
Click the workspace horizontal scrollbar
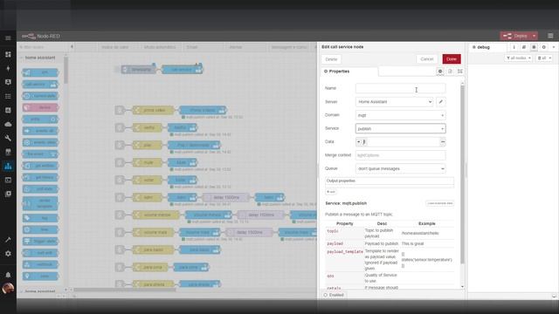[125, 290]
